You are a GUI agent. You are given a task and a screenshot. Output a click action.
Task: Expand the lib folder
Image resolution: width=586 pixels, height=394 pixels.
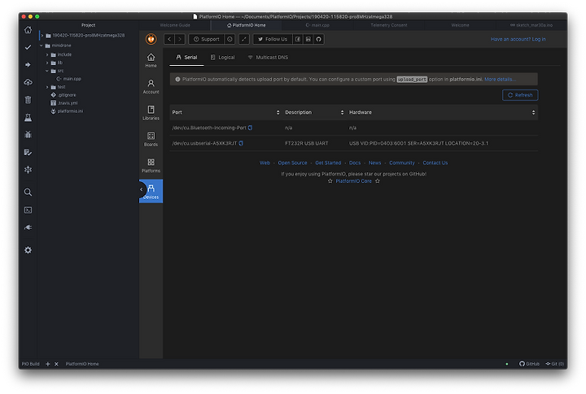pyautogui.click(x=47, y=63)
